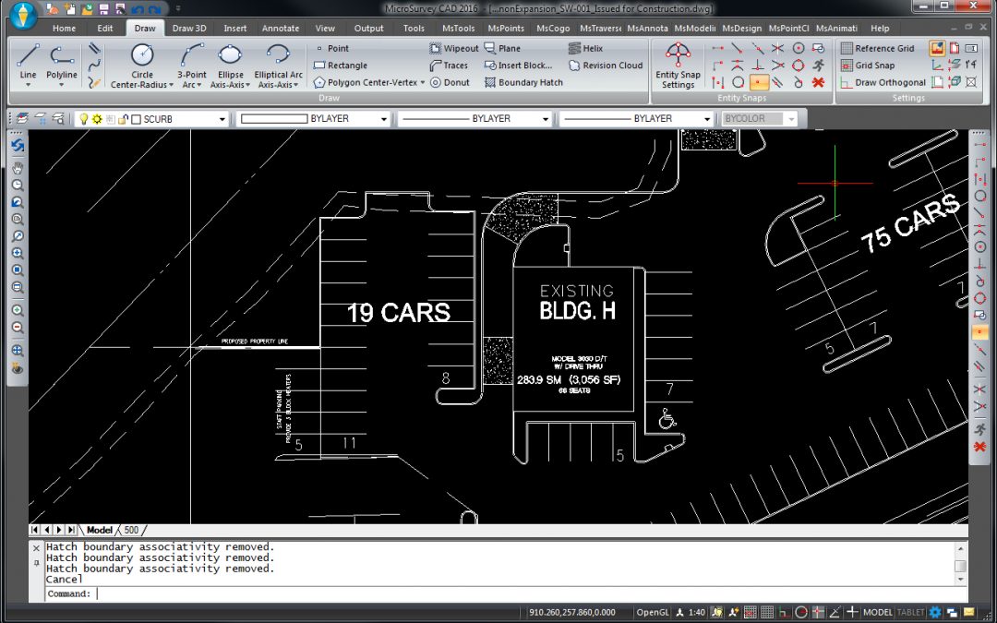
Task: Clear entity snaps with red X icon
Action: [x=817, y=82]
